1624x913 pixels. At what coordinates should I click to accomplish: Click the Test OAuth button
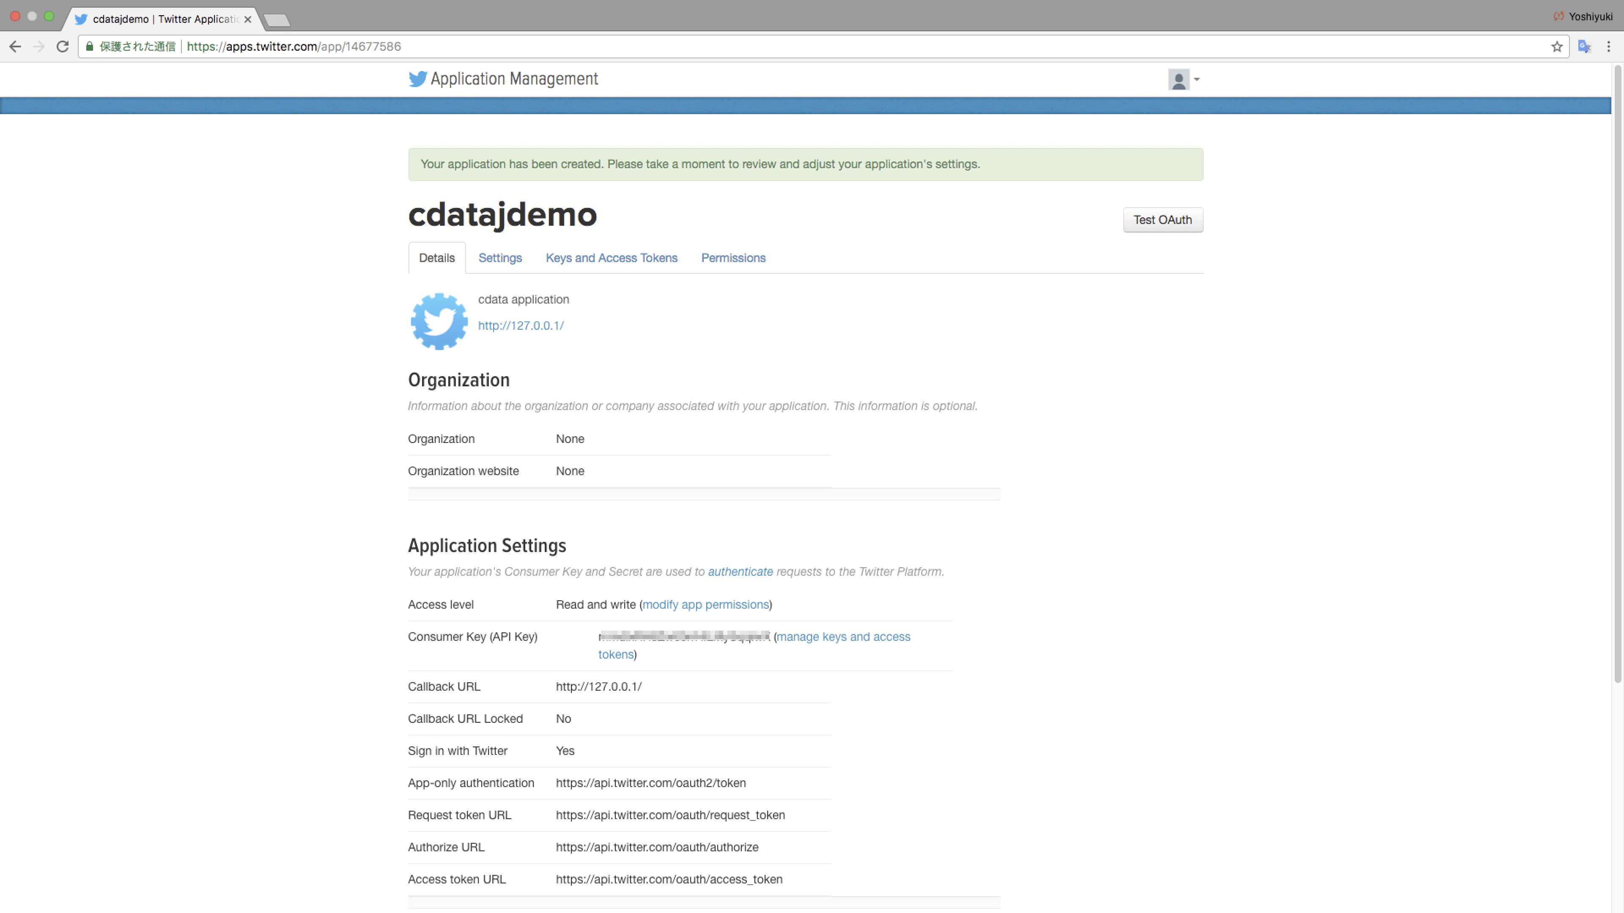(1163, 220)
